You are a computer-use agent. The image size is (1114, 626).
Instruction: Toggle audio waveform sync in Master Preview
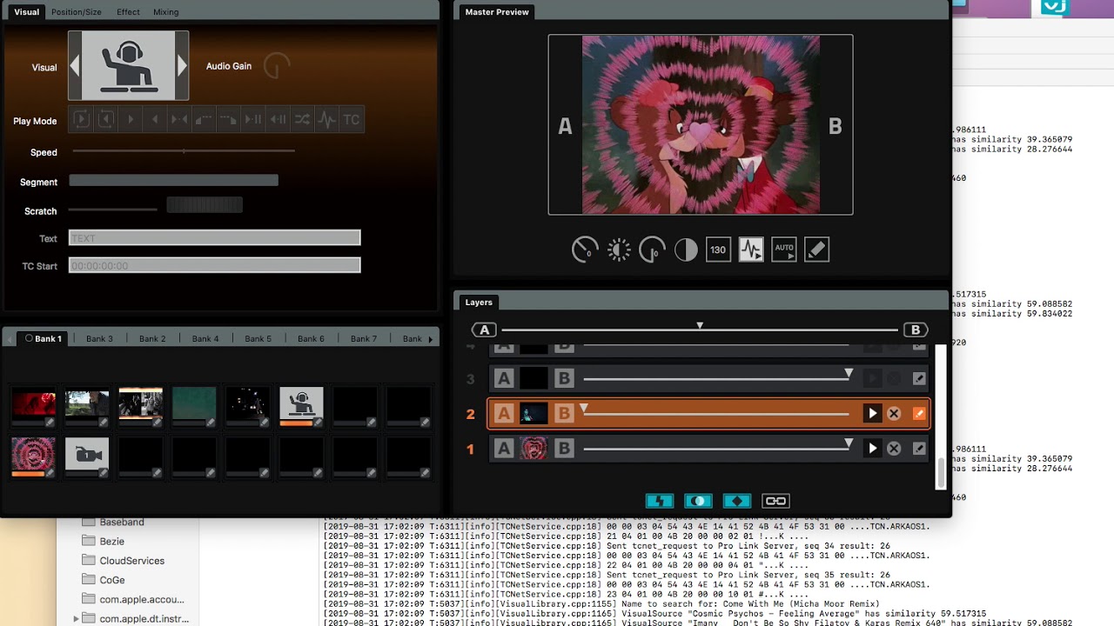click(x=751, y=250)
